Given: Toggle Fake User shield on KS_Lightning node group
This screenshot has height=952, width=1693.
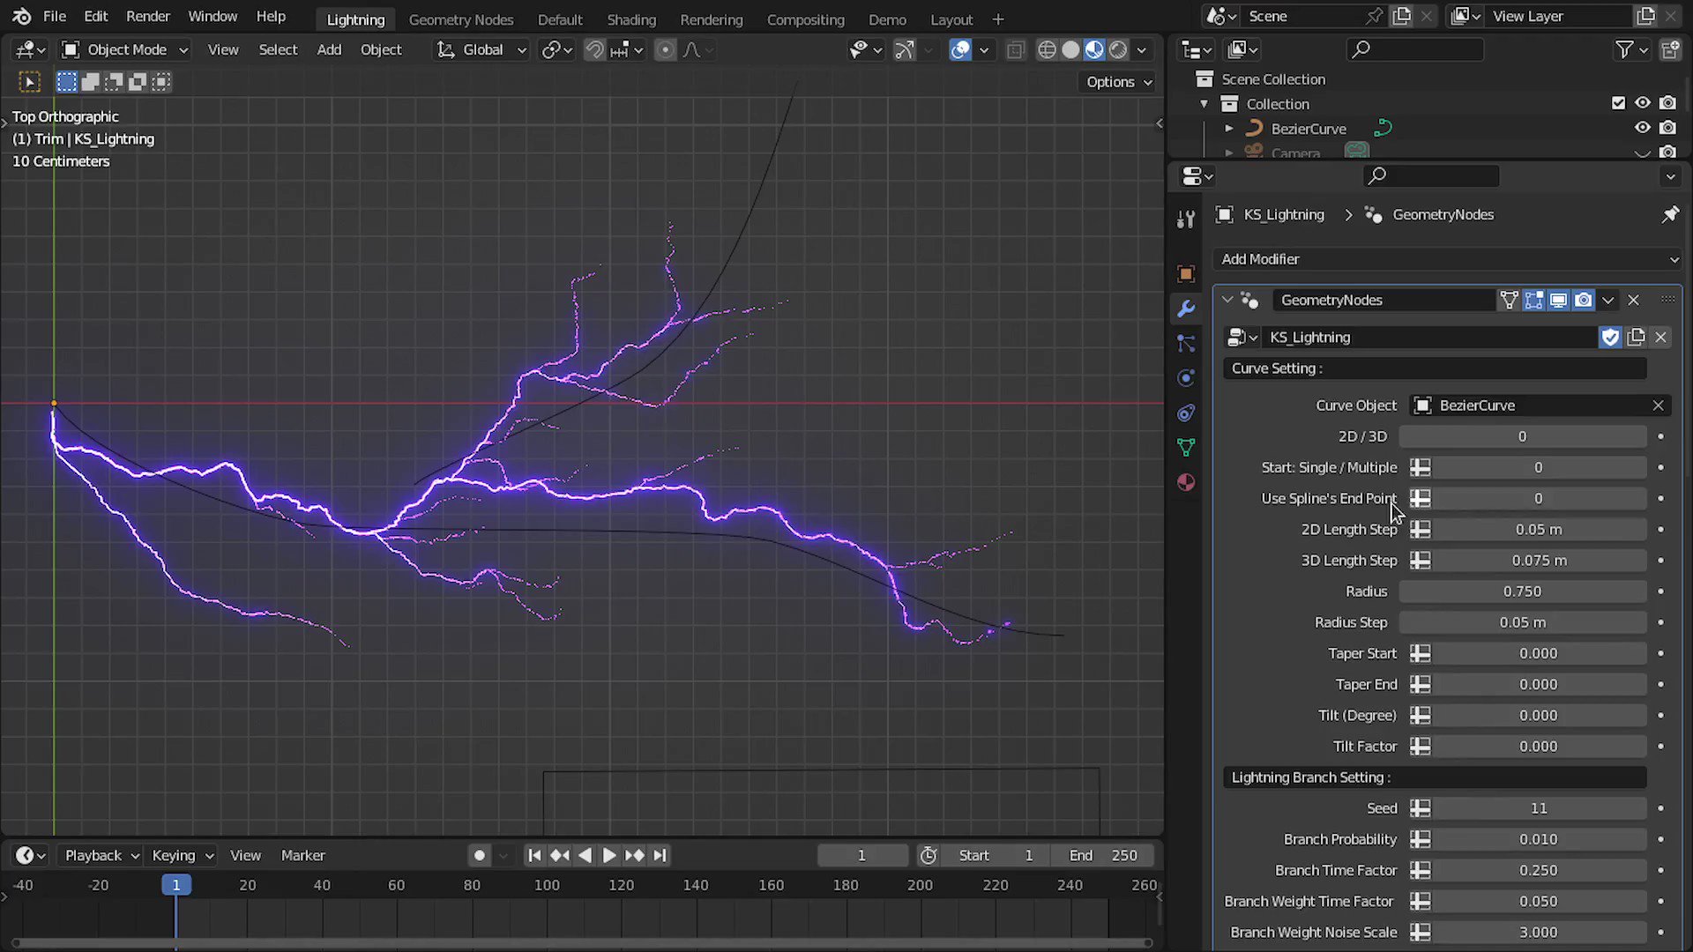Looking at the screenshot, I should click(x=1611, y=337).
